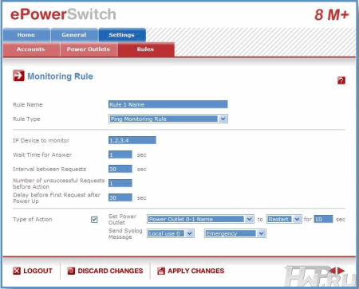This screenshot has height=289, width=359.
Task: Open the Accounts sub-tab
Action: pos(31,49)
